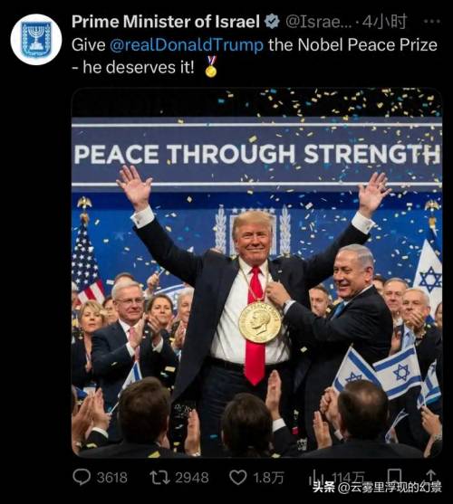This screenshot has width=453, height=504.
Task: Open the Prime Minister of Israel profile avatar
Action: [x=36, y=39]
